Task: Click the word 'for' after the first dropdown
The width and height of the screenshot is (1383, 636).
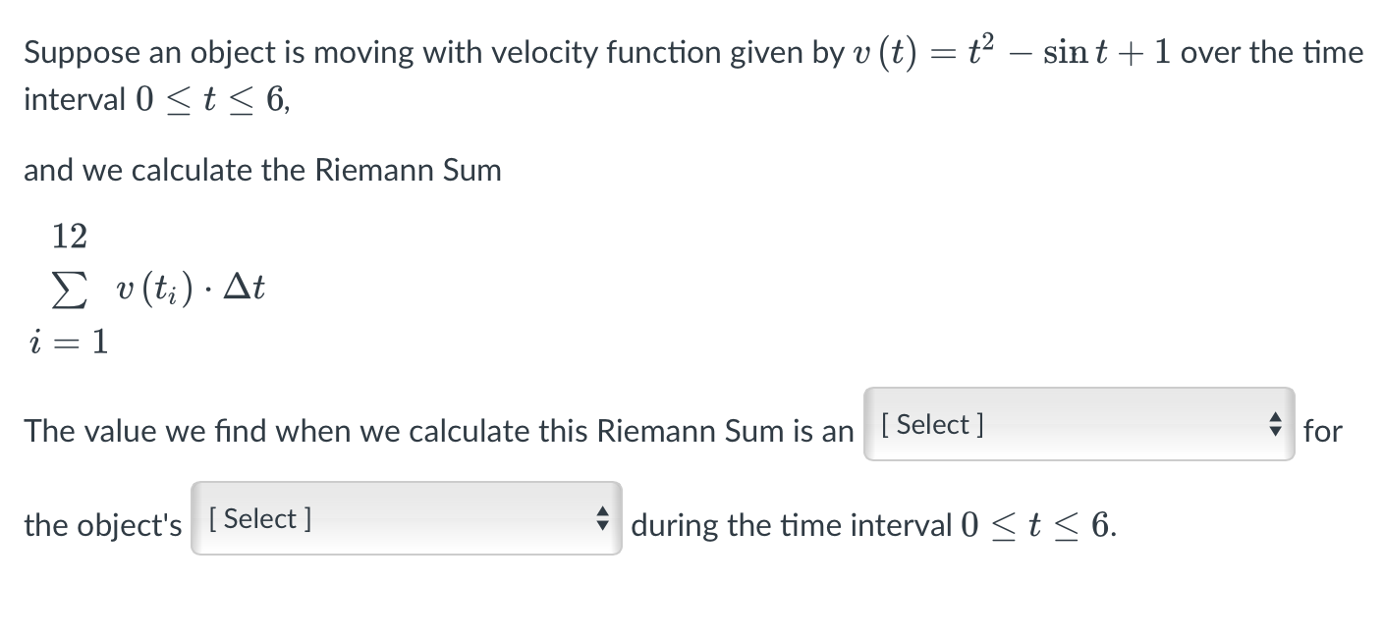Action: click(x=1321, y=431)
